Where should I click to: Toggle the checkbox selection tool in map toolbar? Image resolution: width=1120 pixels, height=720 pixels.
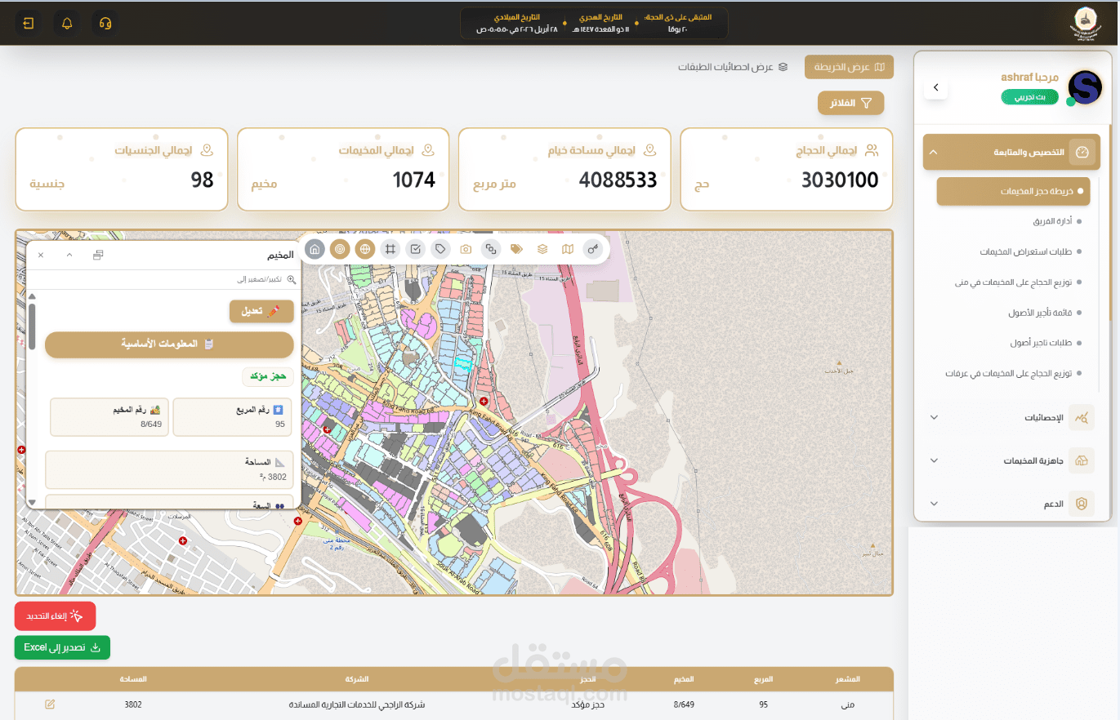(416, 249)
